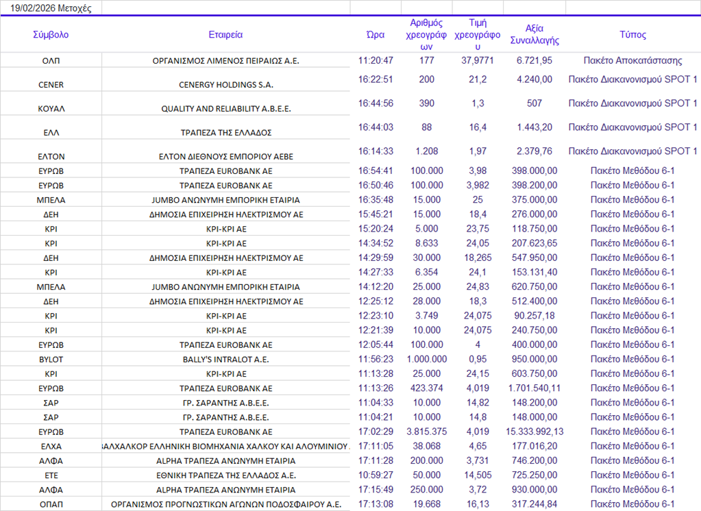The image size is (701, 511).
Task: Click price cell 18,265
Action: click(478, 258)
